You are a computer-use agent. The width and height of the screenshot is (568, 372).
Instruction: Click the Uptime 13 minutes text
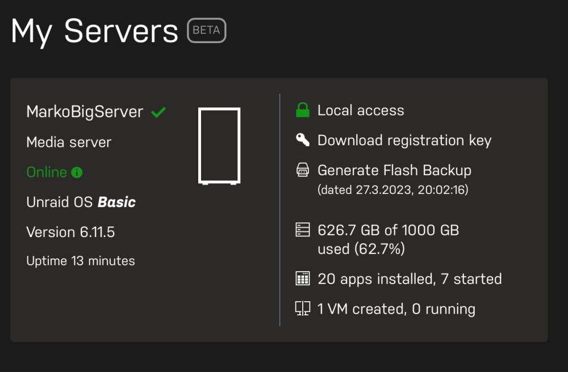tap(81, 261)
